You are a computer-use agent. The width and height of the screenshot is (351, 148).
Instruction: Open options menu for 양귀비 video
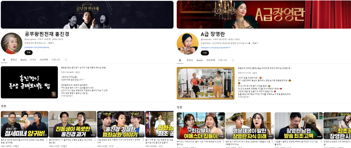[47, 140]
